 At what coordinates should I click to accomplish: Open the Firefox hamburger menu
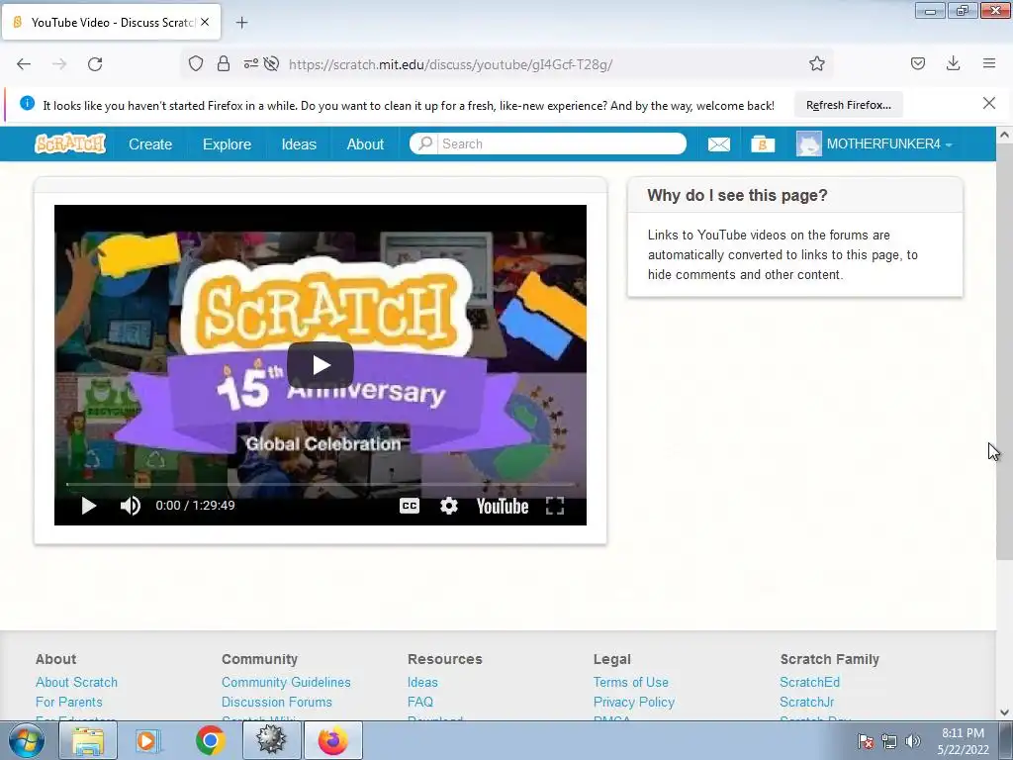(x=989, y=63)
